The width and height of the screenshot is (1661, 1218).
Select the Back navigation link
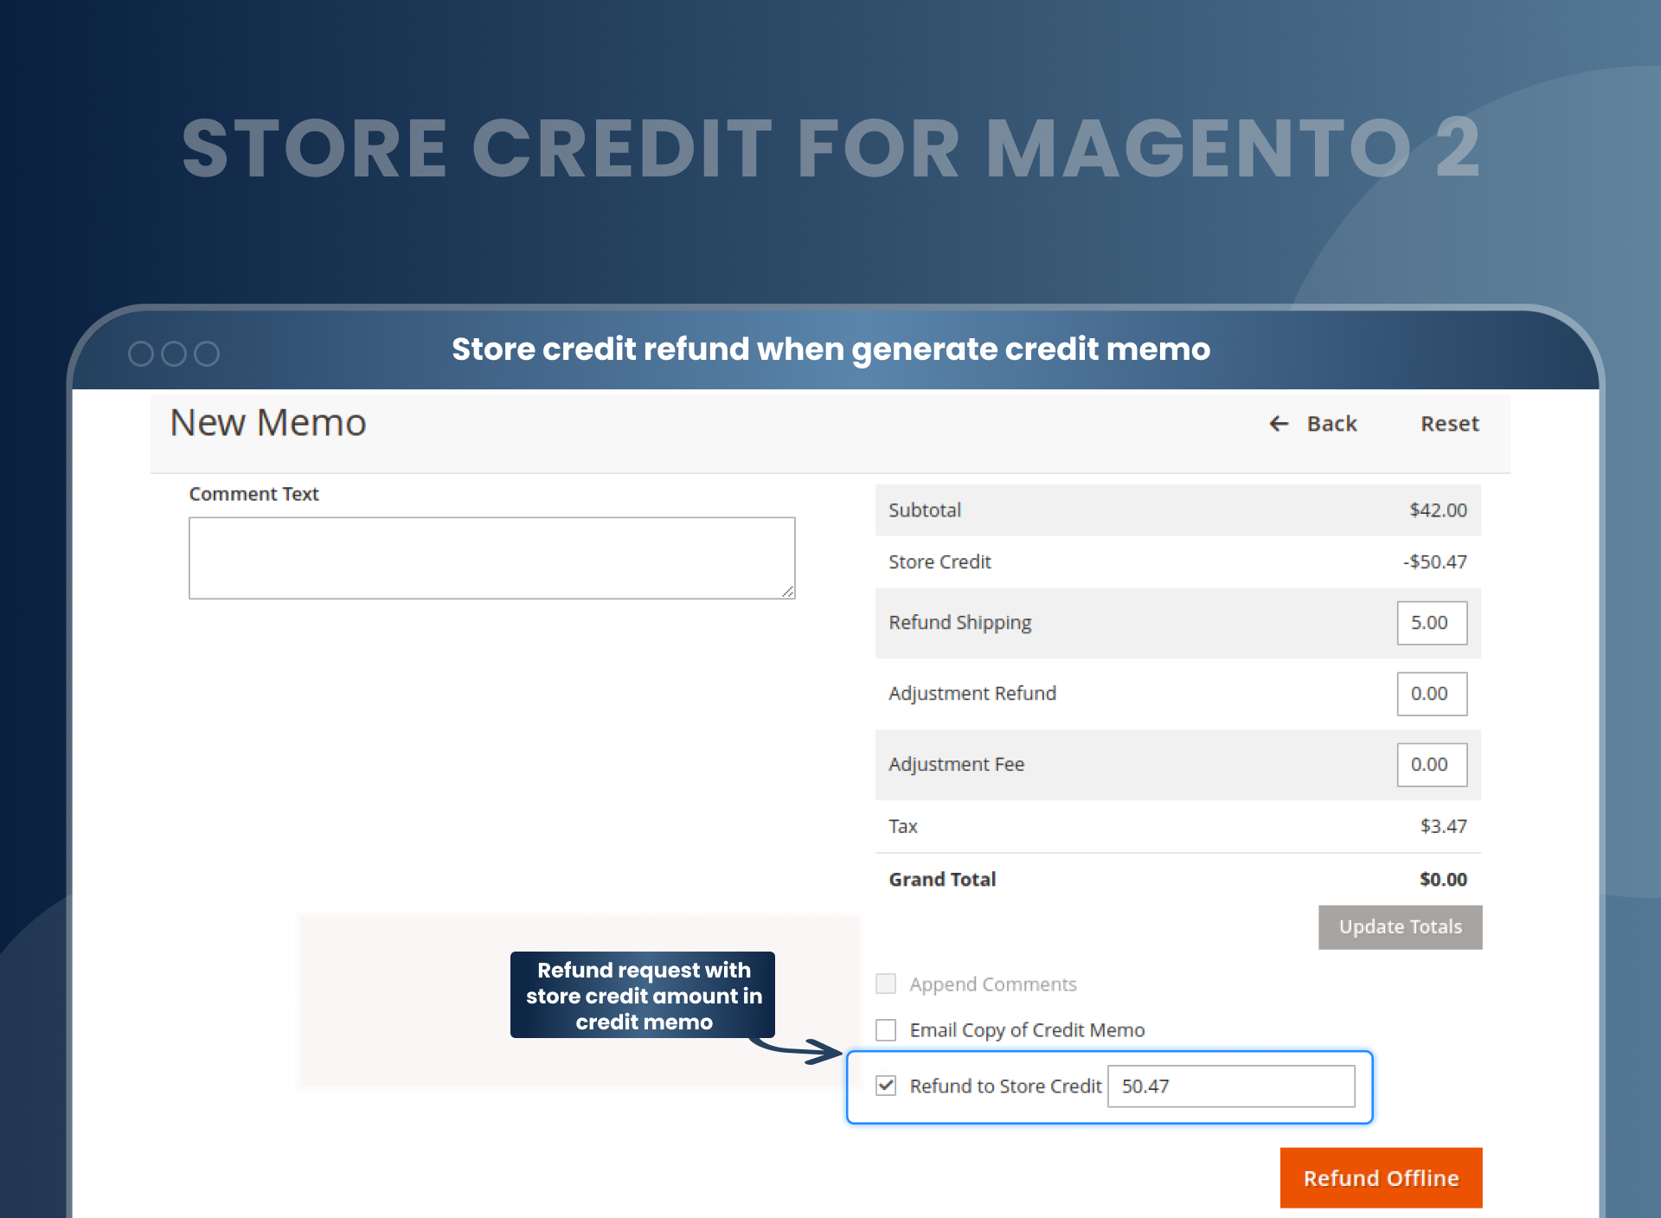pyautogui.click(x=1331, y=424)
